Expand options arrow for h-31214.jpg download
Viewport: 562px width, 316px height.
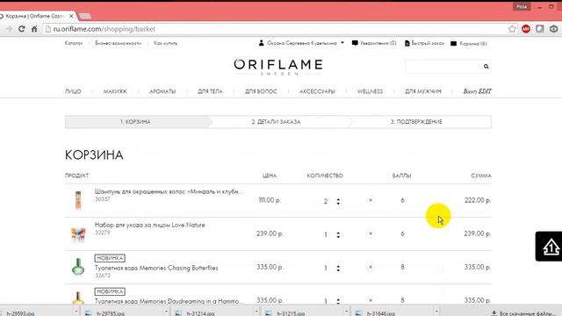coord(256,312)
